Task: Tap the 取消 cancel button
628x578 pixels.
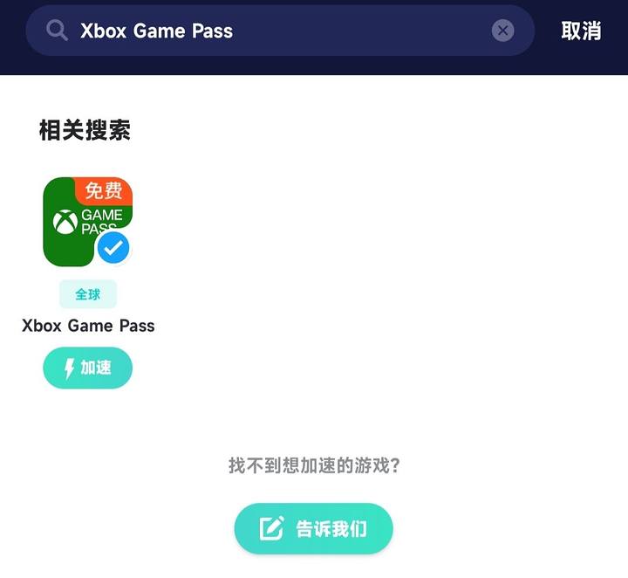Action: pos(581,31)
